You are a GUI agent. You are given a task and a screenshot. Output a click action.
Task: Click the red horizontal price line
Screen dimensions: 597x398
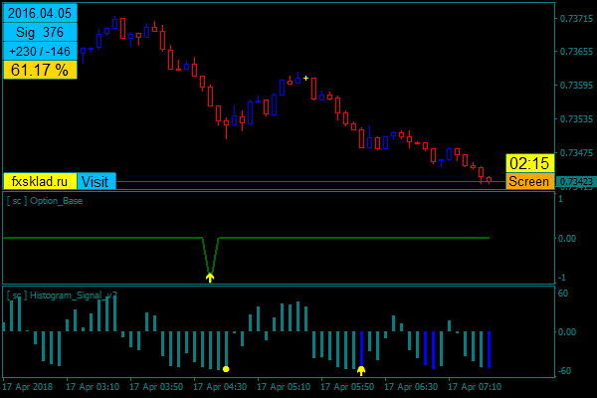(310, 182)
